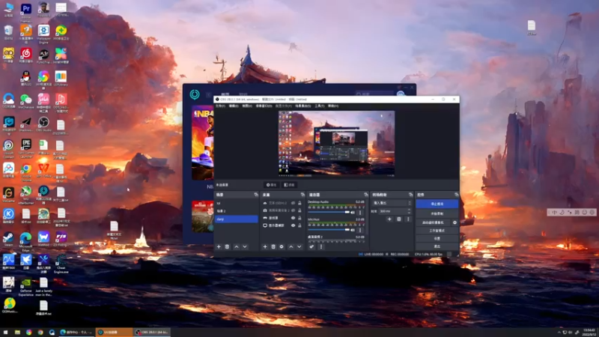Open the 帮助(H) menu in OBS
The width and height of the screenshot is (599, 337).
tap(333, 106)
